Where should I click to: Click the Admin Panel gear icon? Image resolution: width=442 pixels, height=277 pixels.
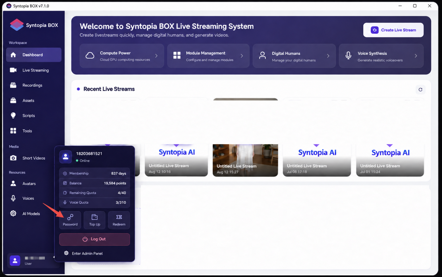click(x=66, y=253)
